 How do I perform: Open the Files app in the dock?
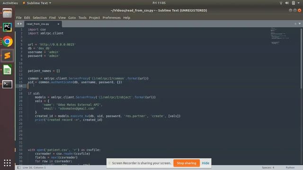pos(8,13)
